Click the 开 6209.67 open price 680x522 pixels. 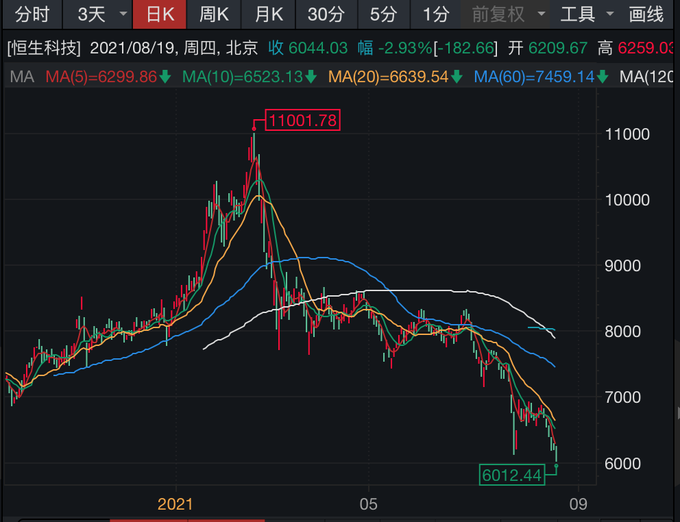point(547,48)
